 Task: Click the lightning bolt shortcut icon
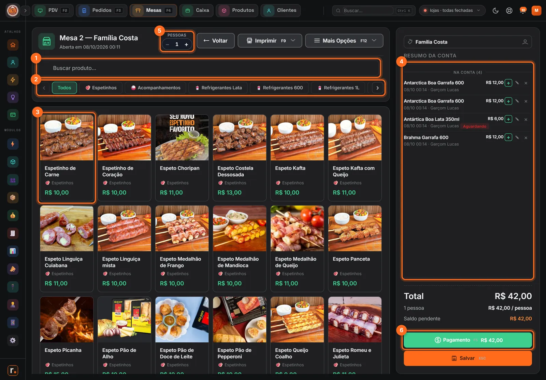13,80
